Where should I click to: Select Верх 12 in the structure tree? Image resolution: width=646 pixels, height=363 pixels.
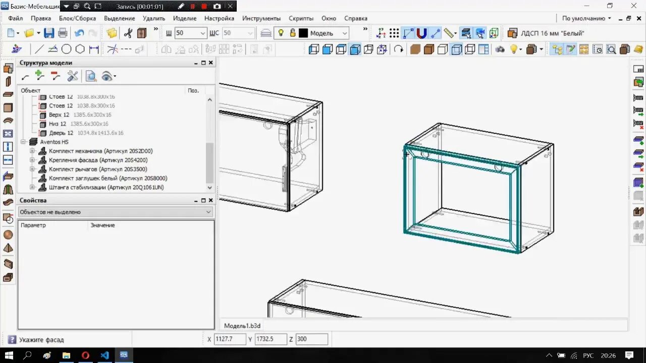(59, 115)
